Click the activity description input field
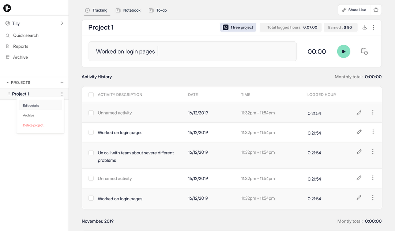This screenshot has height=231, width=395. [192, 51]
